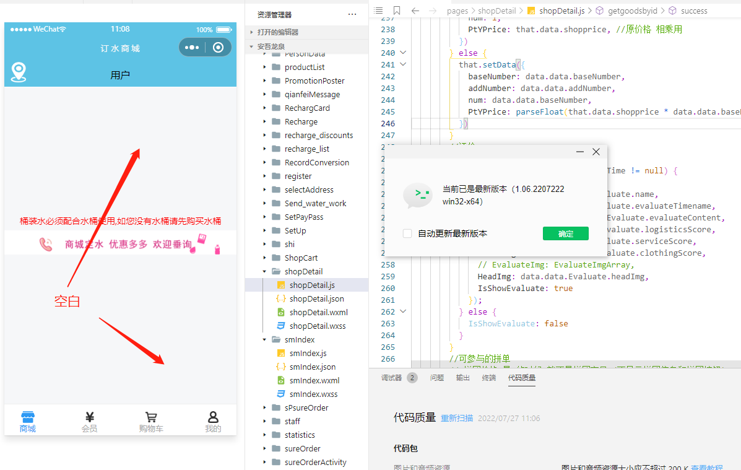Select the 商城 tab in bottom bar
Screen dimensions: 741x470
[28, 422]
